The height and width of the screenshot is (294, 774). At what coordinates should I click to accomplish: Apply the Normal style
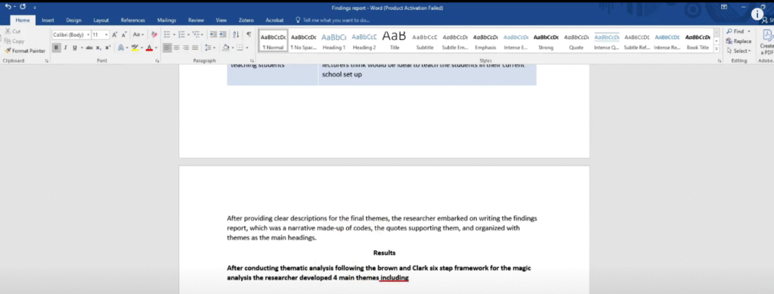click(273, 42)
